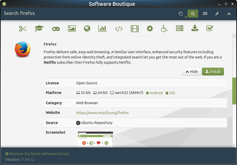Click the Ubuntu Repository source icon
237x165 pixels.
point(78,123)
